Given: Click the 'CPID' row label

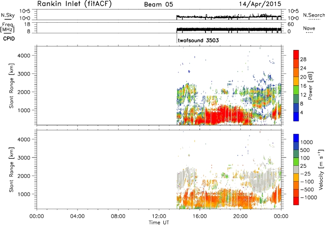Looking at the screenshot, I should point(9,39).
